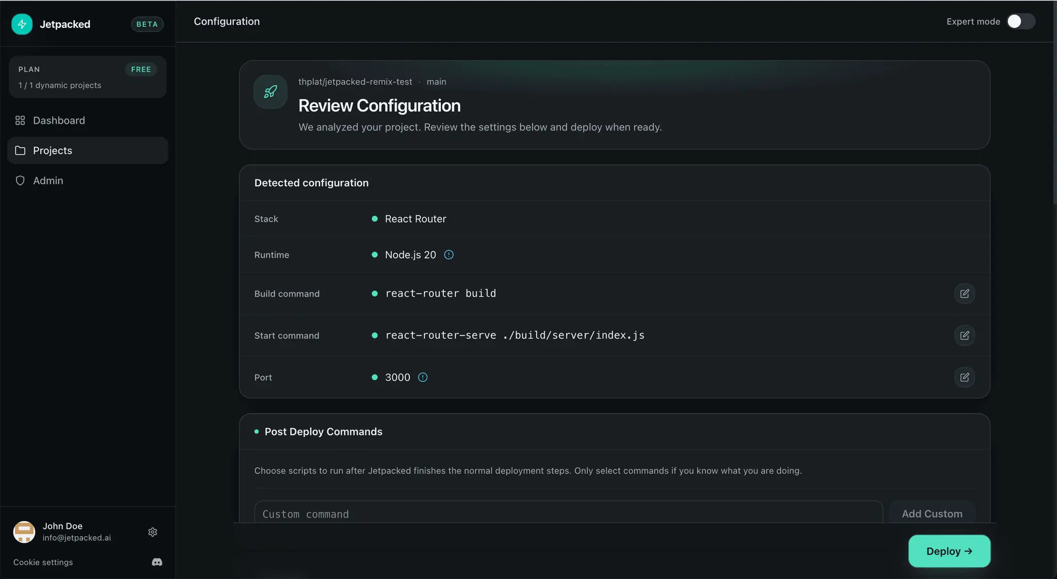Viewport: 1057px width, 579px height.
Task: Select the thplat/jetpacked-remix-test repository text
Action: (x=355, y=82)
